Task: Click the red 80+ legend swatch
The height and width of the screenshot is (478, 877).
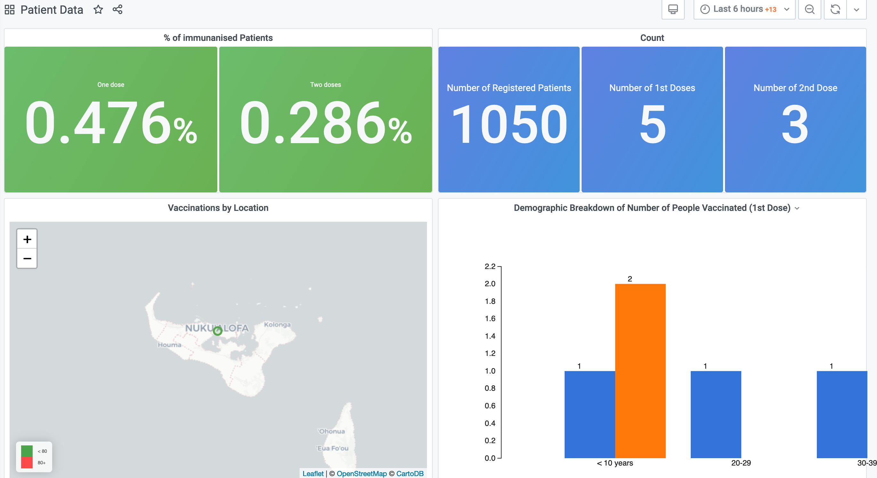Action: pos(27,462)
